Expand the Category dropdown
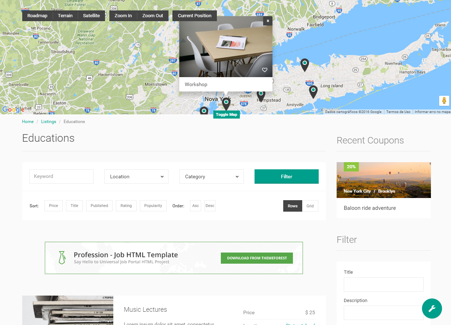Screen dimensions: 451x325 click(211, 176)
